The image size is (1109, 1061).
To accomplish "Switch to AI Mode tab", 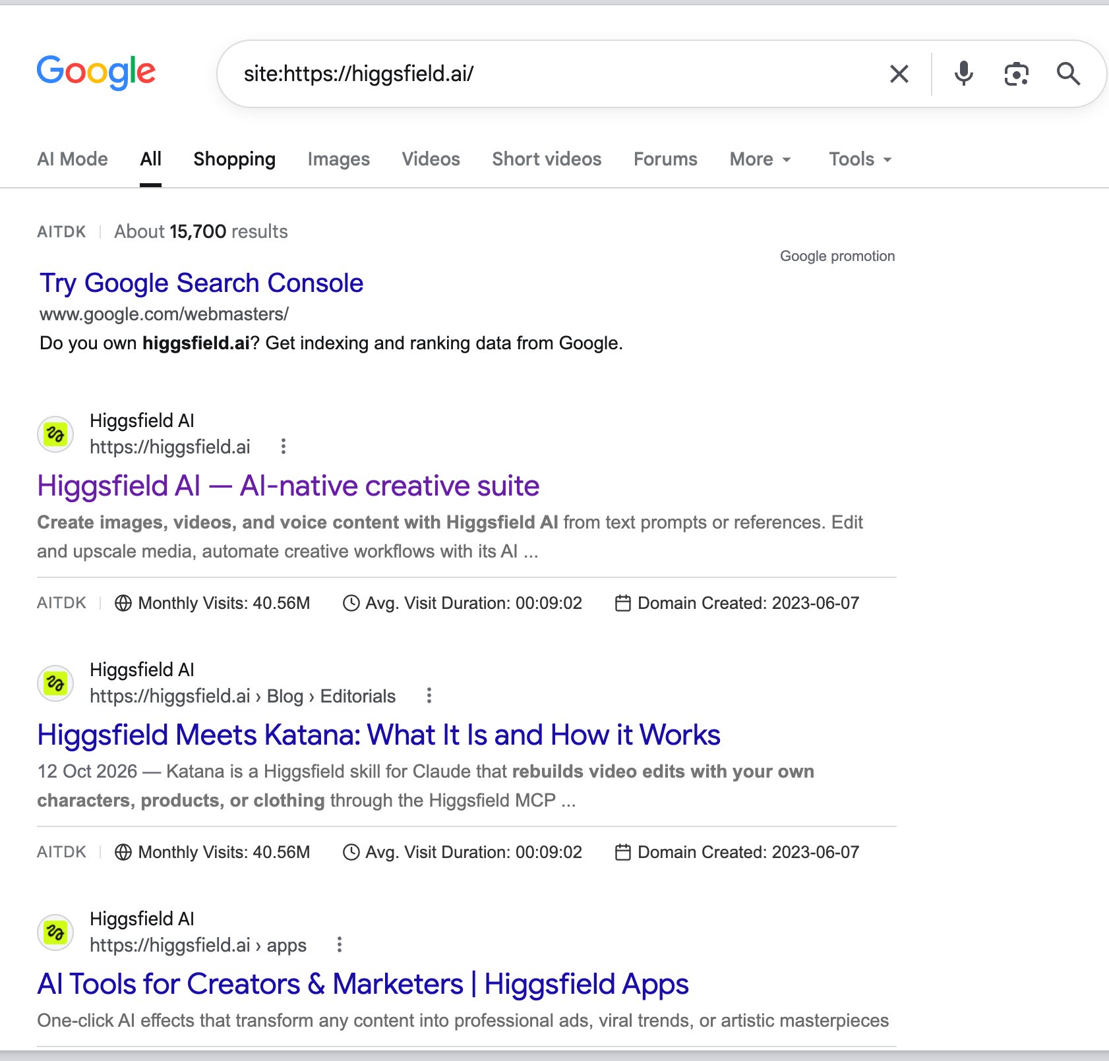I will [x=73, y=159].
